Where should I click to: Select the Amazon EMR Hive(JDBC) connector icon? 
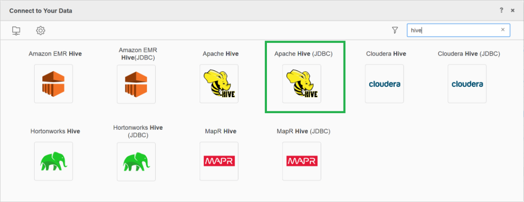click(136, 84)
